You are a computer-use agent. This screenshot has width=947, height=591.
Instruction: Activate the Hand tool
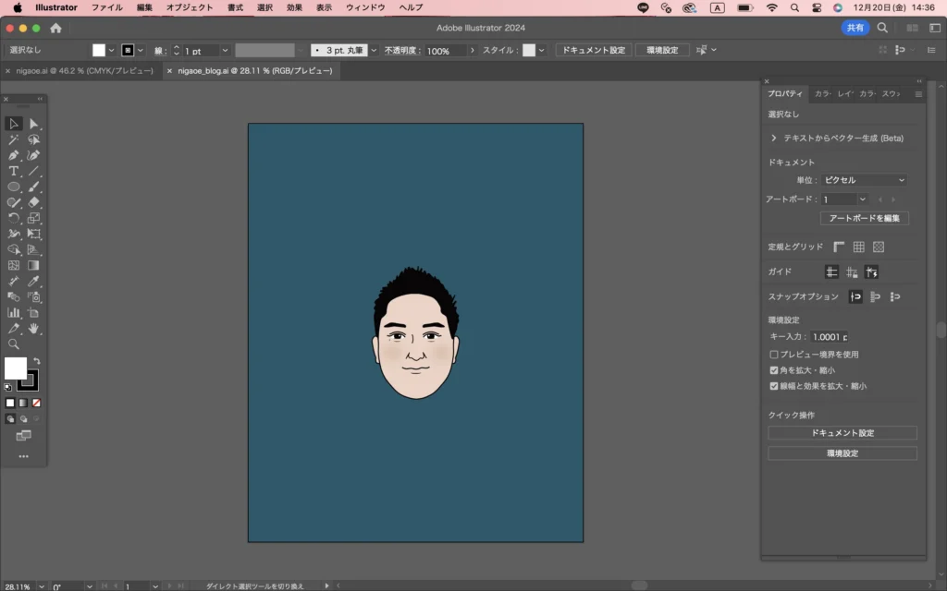point(34,328)
